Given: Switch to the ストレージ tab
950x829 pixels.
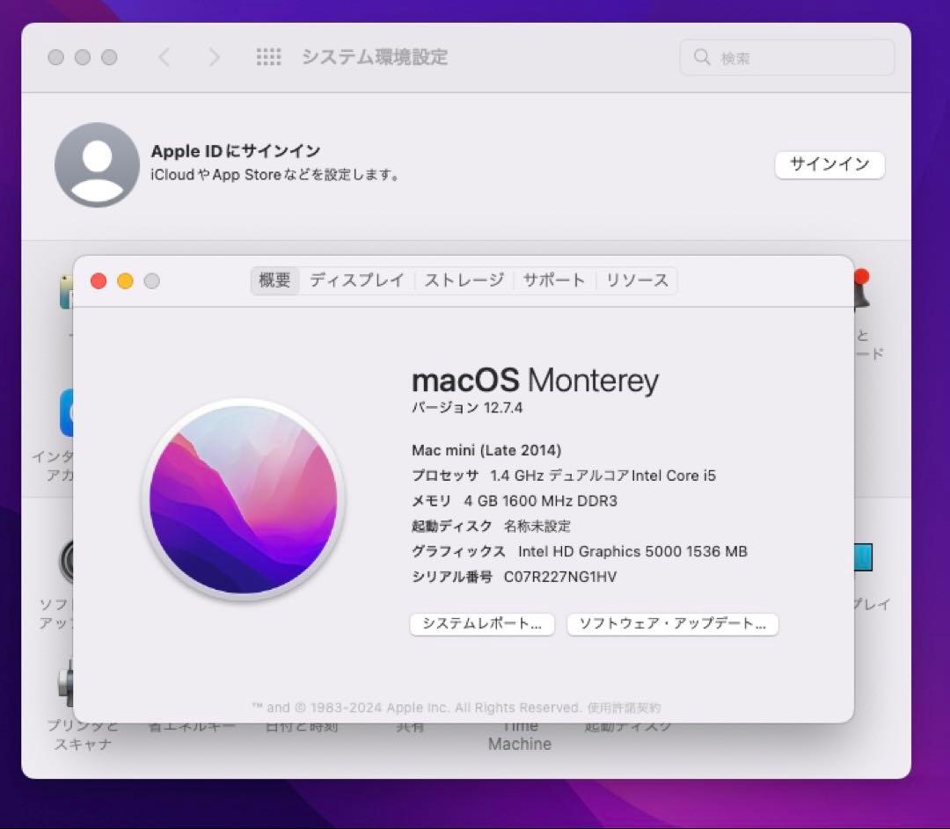Looking at the screenshot, I should point(464,280).
